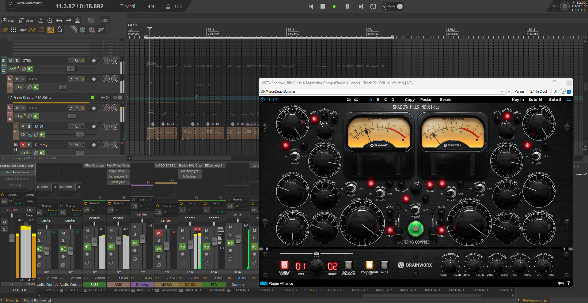Open the 2/4 in 2 out routing menu

point(539,92)
